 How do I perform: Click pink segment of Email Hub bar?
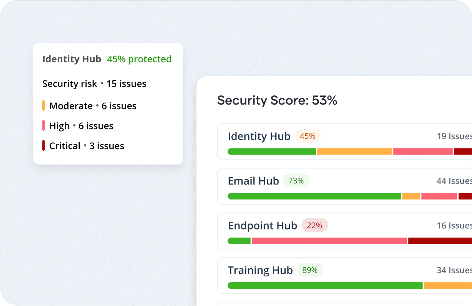[439, 196]
